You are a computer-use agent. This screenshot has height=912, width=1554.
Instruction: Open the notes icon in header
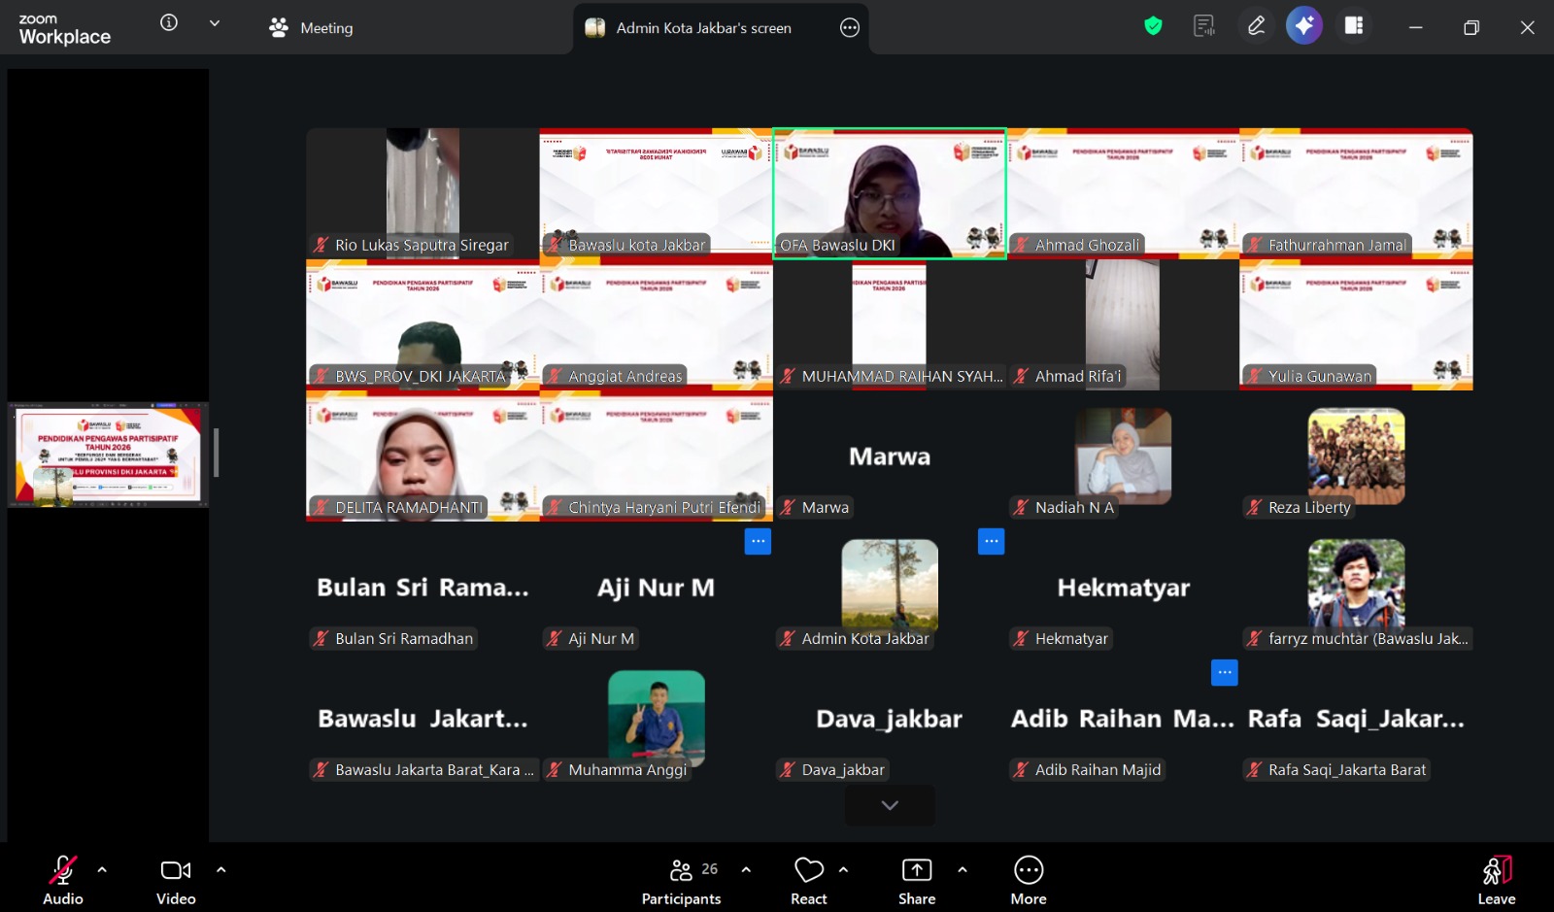tap(1204, 26)
